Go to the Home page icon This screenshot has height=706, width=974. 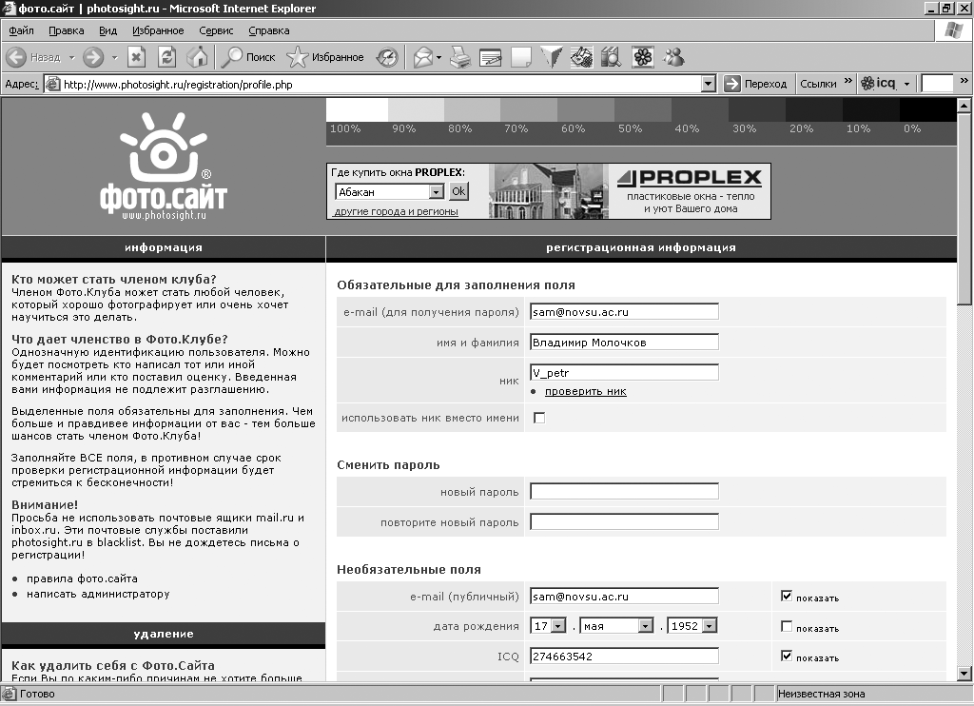[x=198, y=58]
